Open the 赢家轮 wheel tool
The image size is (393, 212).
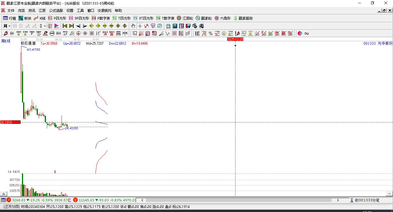coord(204,18)
